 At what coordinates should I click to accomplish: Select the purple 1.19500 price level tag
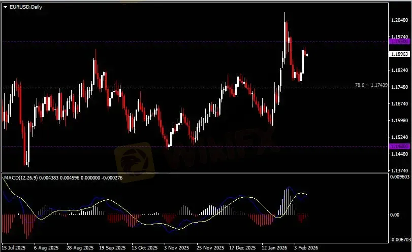pyautogui.click(x=399, y=42)
